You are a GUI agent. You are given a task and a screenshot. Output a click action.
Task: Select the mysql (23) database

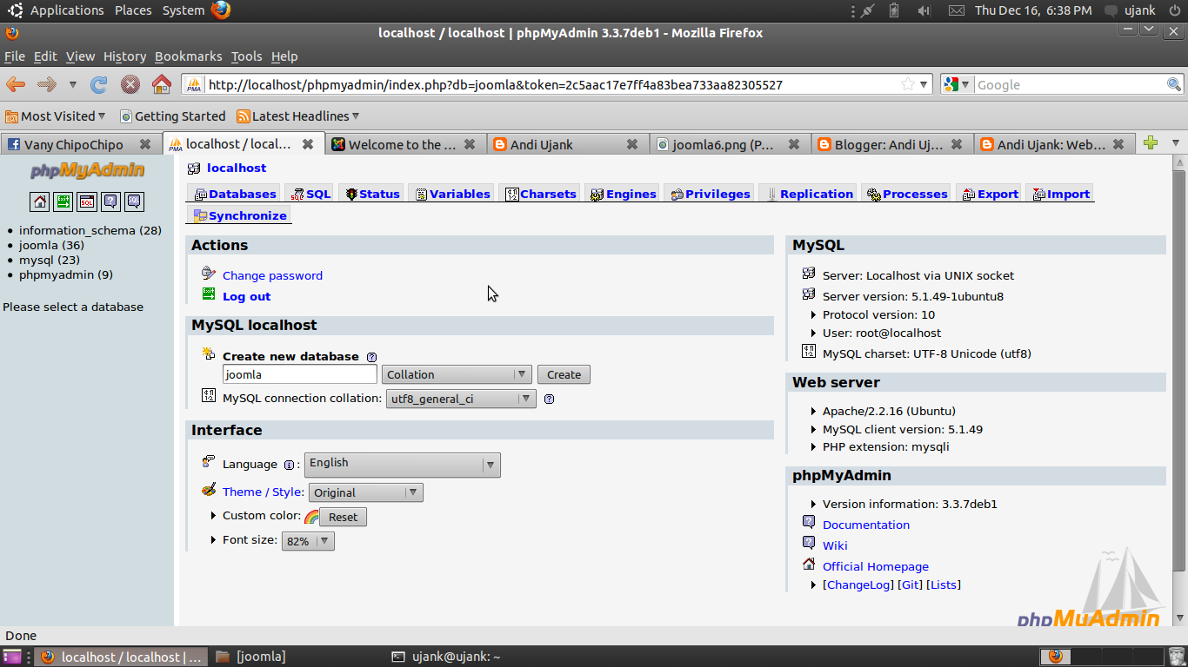[x=50, y=261]
